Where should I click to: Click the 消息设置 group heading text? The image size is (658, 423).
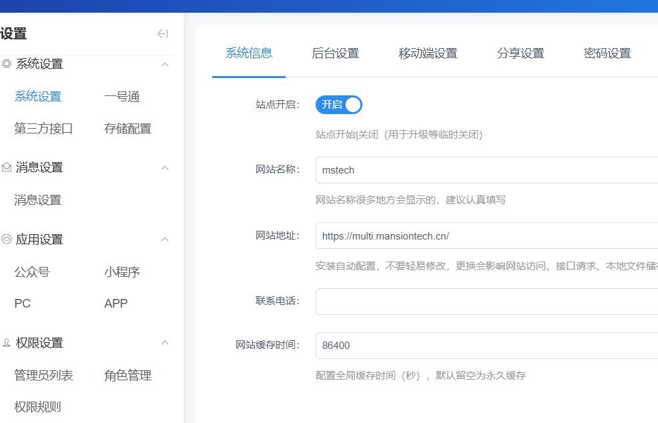click(39, 167)
